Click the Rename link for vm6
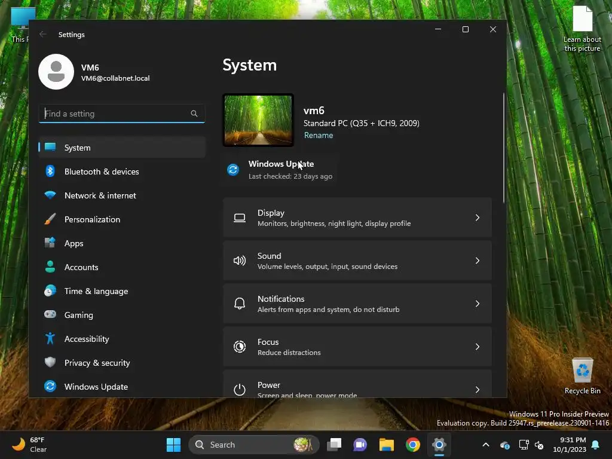This screenshot has width=612, height=459. 319,135
